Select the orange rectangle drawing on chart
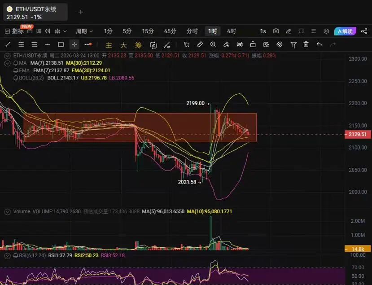 pyautogui.click(x=140, y=127)
